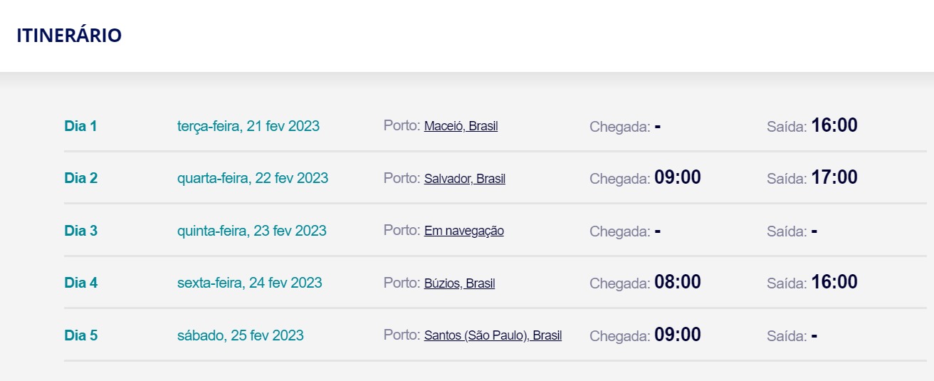Click the date quinta-feira, 23 fev 2023
Image resolution: width=934 pixels, height=381 pixels.
pos(251,231)
